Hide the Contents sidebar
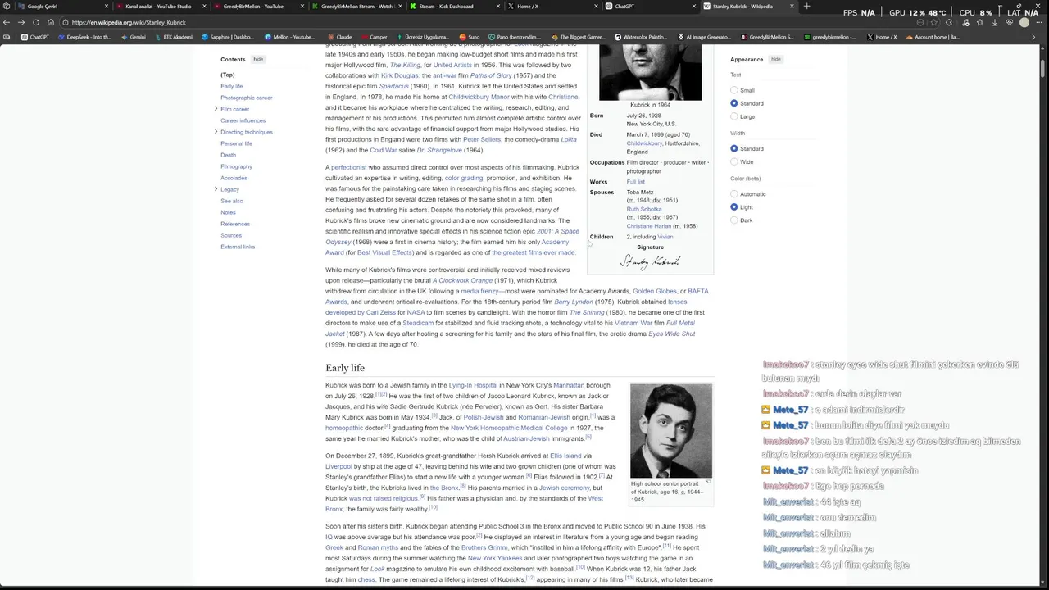This screenshot has width=1049, height=590. [x=258, y=59]
